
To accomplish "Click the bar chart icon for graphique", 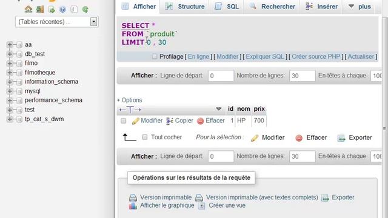I will click(133, 206).
